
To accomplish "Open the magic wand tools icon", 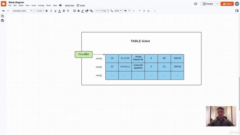I will point(91,11).
